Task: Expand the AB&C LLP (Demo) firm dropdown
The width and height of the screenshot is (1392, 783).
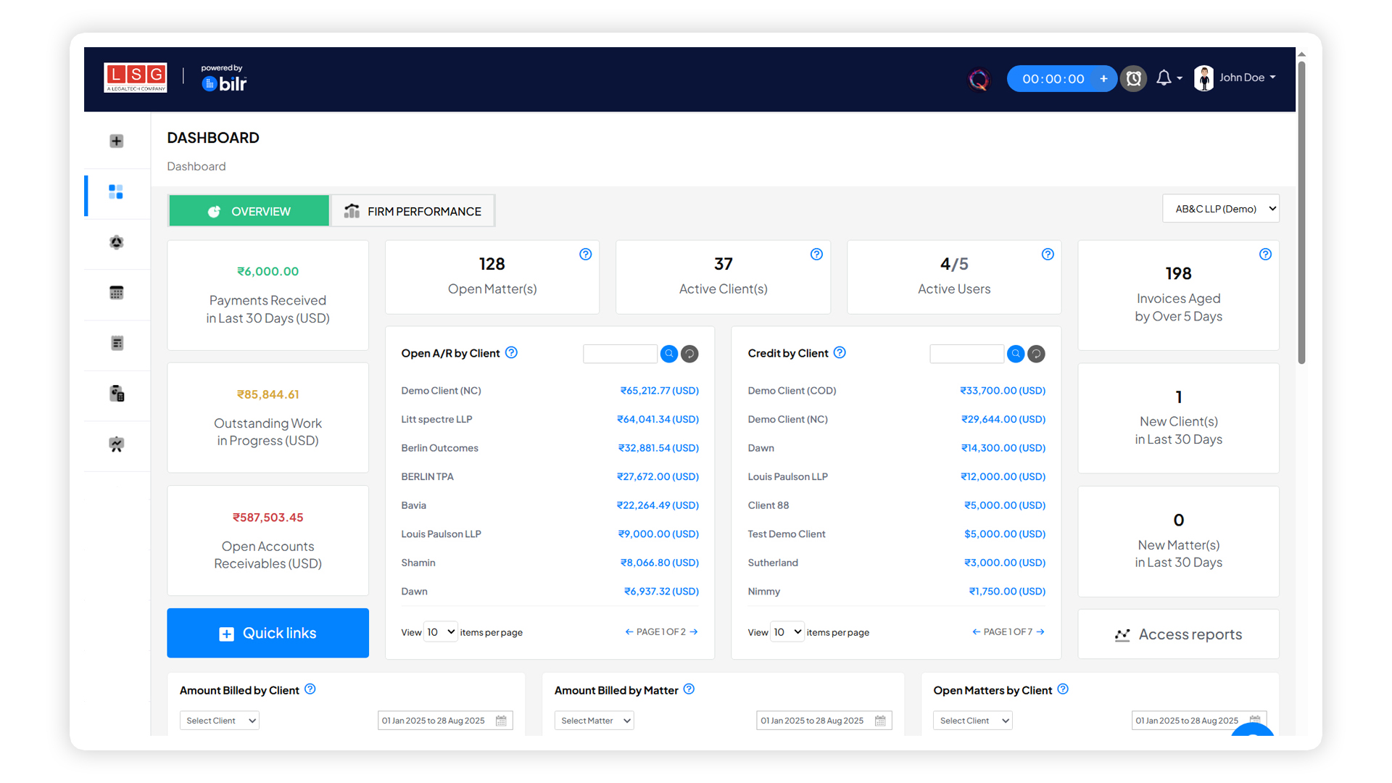Action: (x=1221, y=209)
